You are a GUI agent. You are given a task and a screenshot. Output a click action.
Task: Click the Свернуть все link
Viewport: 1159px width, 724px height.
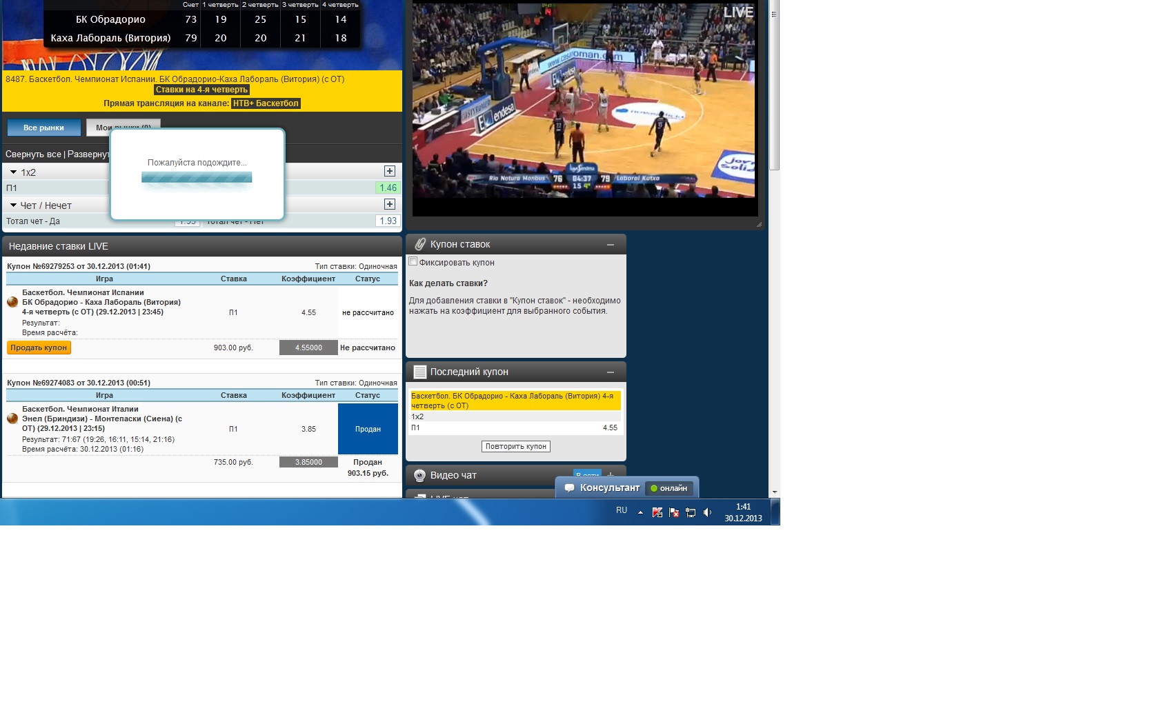click(x=33, y=154)
